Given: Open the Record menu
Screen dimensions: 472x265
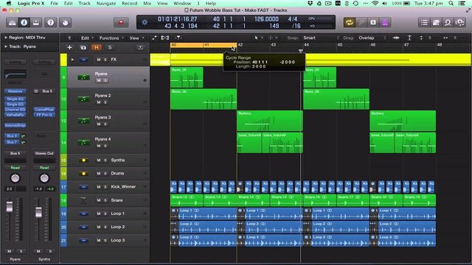Looking at the screenshot, I should point(130,3).
